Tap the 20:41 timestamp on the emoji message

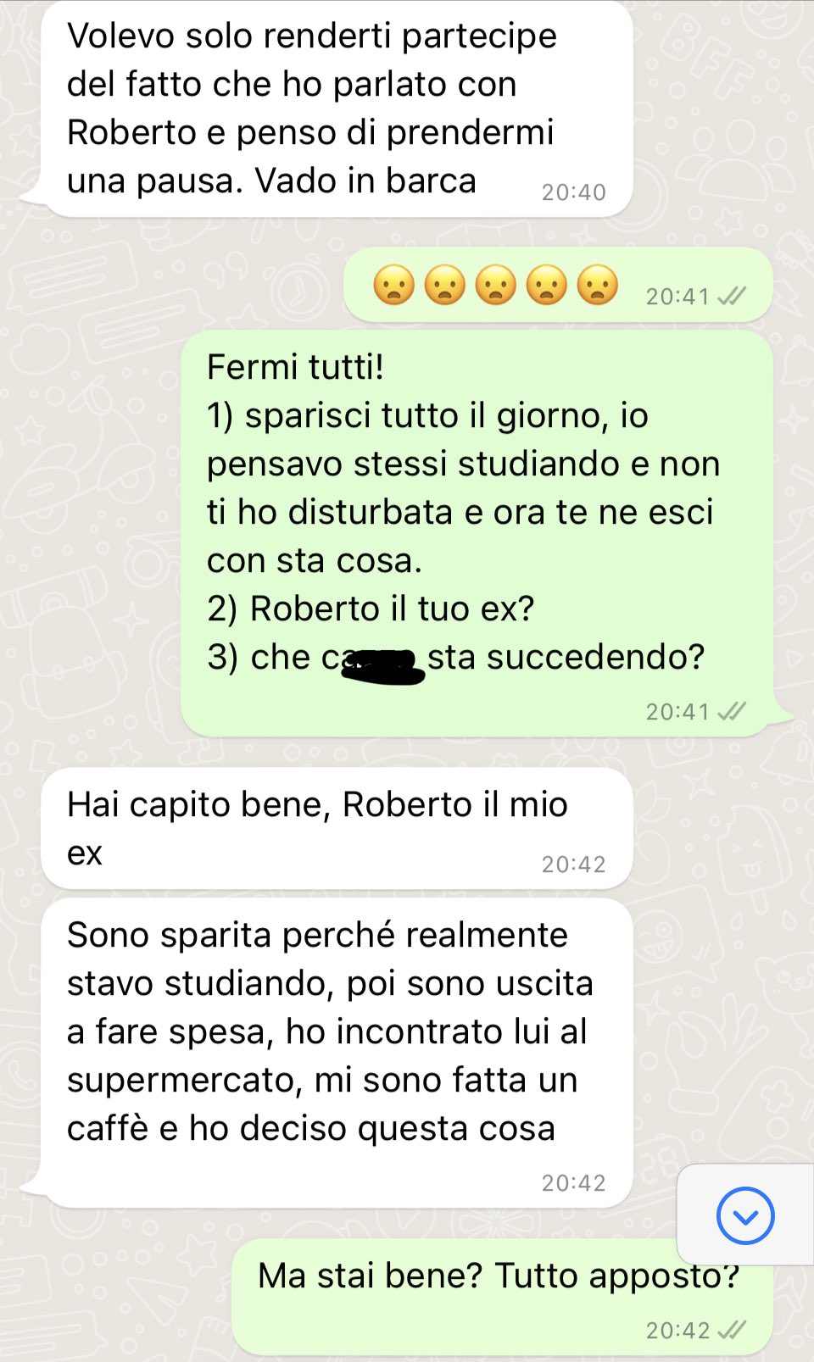677,296
